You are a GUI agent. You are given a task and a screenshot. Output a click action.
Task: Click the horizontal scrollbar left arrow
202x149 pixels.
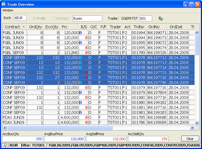pyautogui.click(x=5, y=128)
